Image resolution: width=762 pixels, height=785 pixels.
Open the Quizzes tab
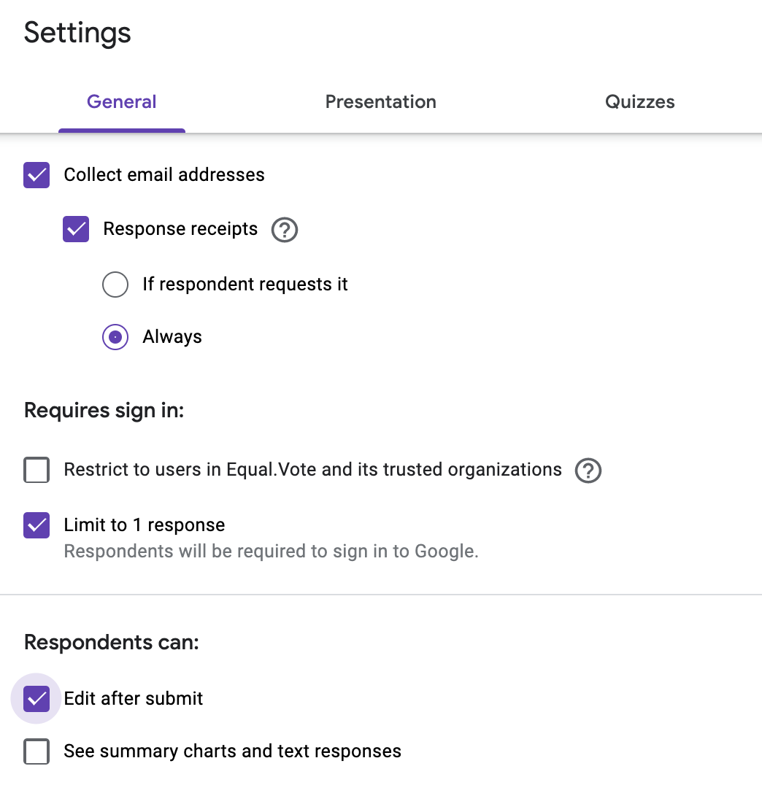(x=640, y=101)
